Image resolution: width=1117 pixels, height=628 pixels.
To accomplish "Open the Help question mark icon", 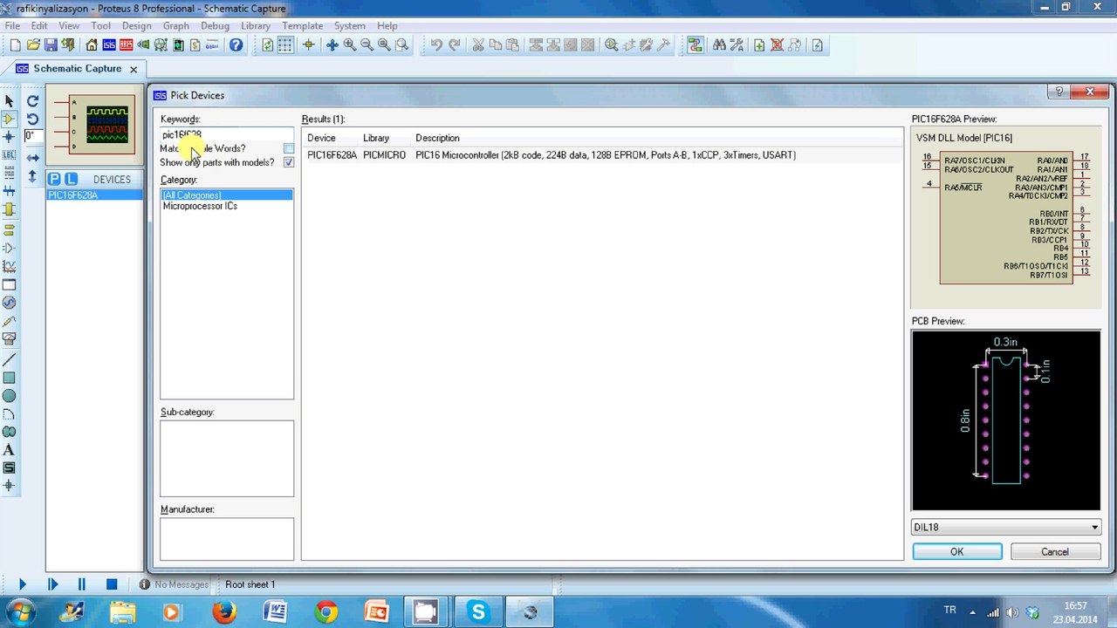I will [x=236, y=45].
